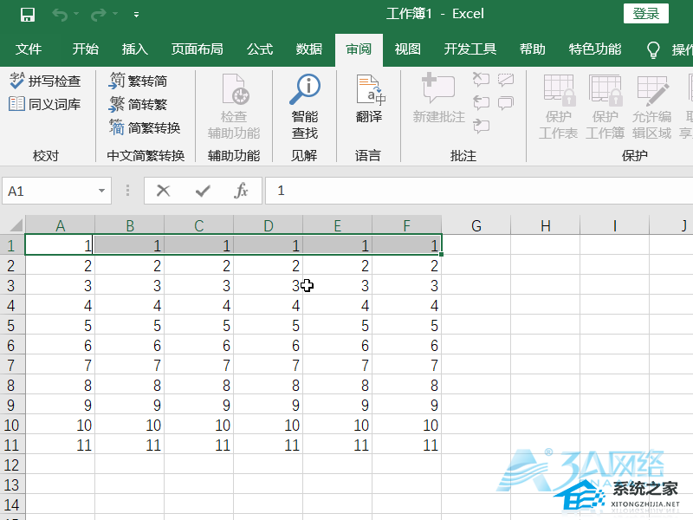Click cell F11 containing 11
The width and height of the screenshot is (693, 520).
[406, 445]
